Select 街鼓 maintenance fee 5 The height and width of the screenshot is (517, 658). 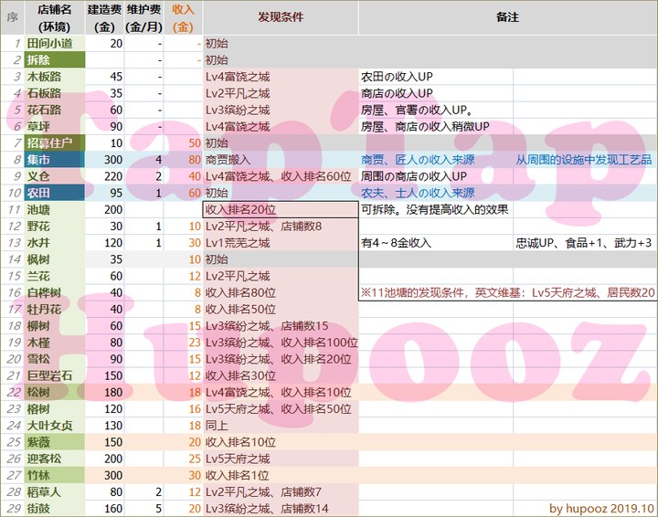(x=143, y=508)
